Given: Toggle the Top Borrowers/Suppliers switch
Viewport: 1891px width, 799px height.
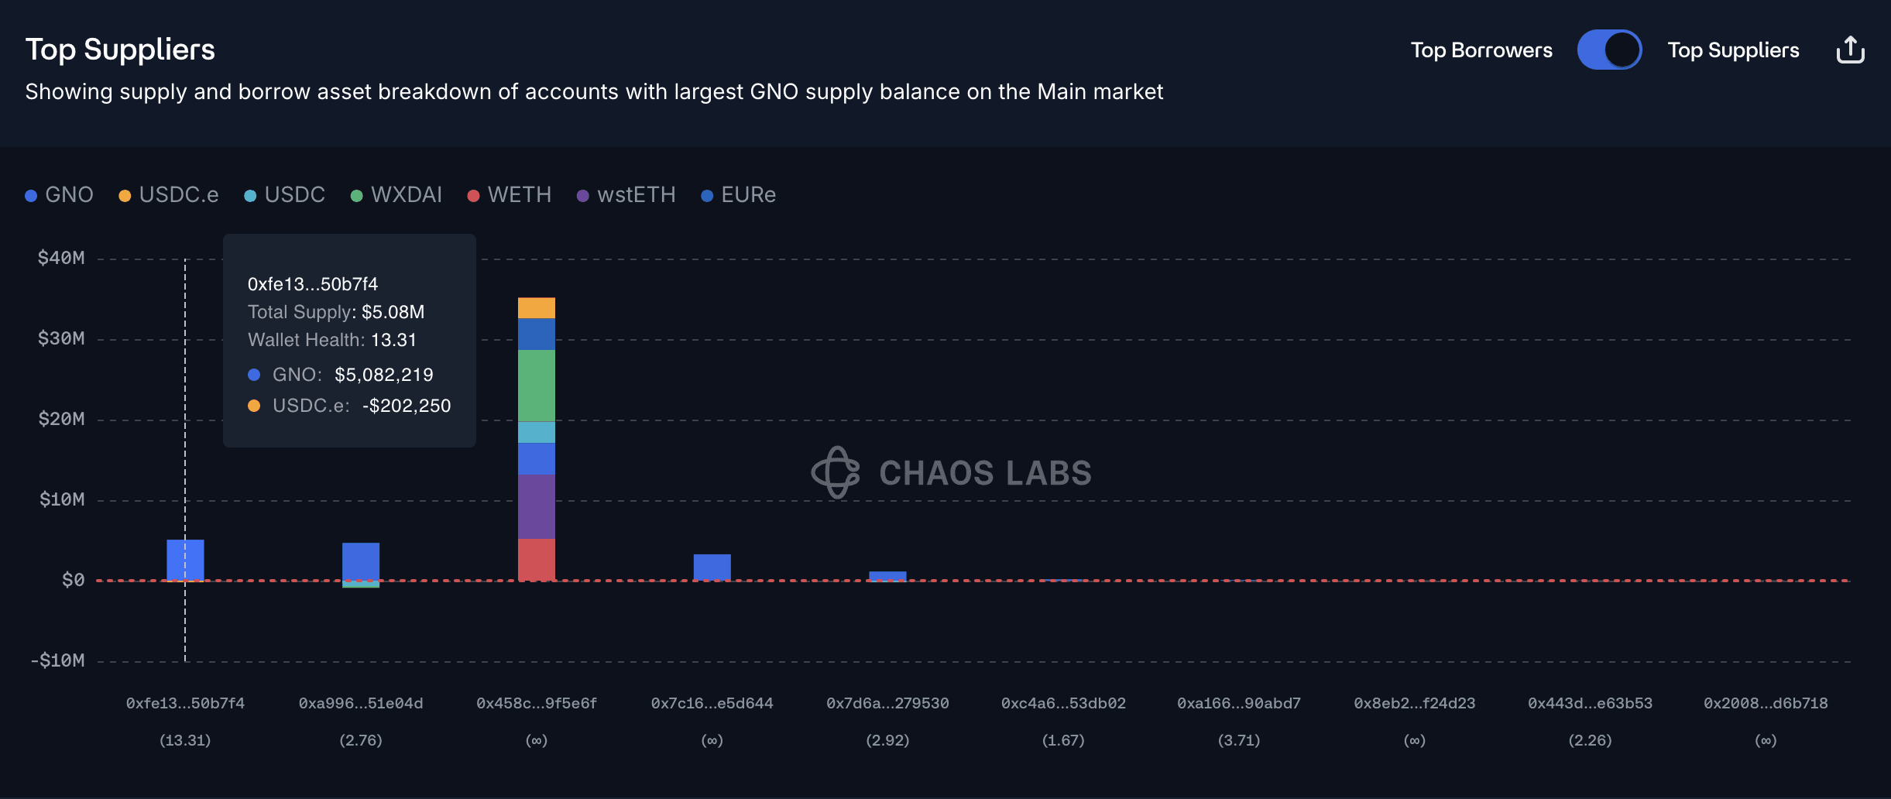Looking at the screenshot, I should pos(1609,50).
